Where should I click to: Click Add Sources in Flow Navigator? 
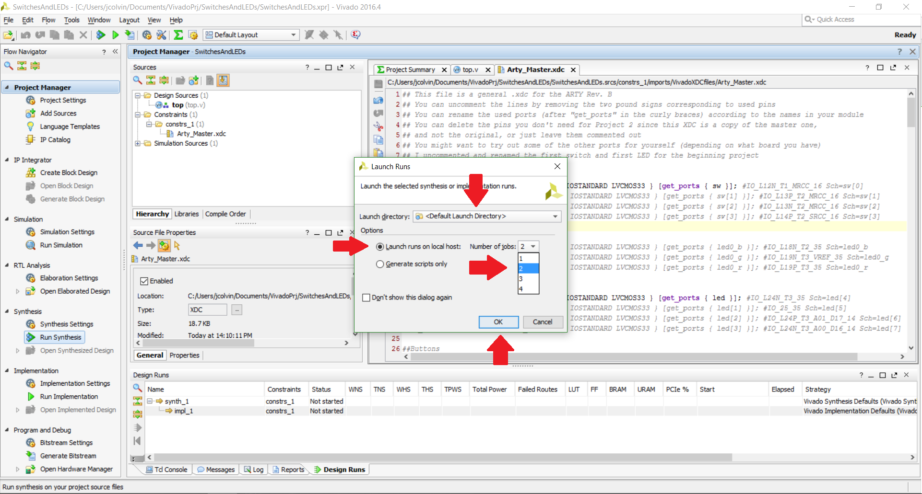click(x=58, y=114)
